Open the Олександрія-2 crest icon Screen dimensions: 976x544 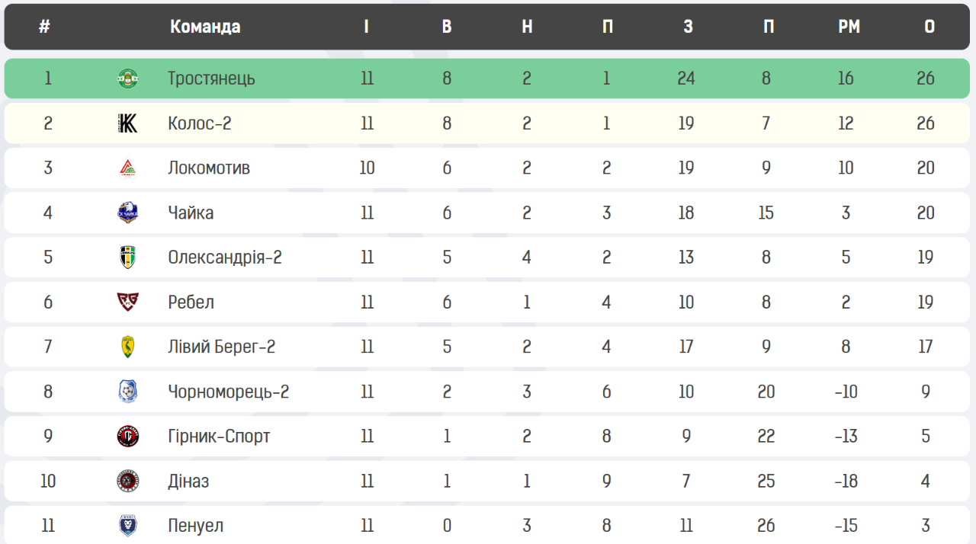(127, 258)
